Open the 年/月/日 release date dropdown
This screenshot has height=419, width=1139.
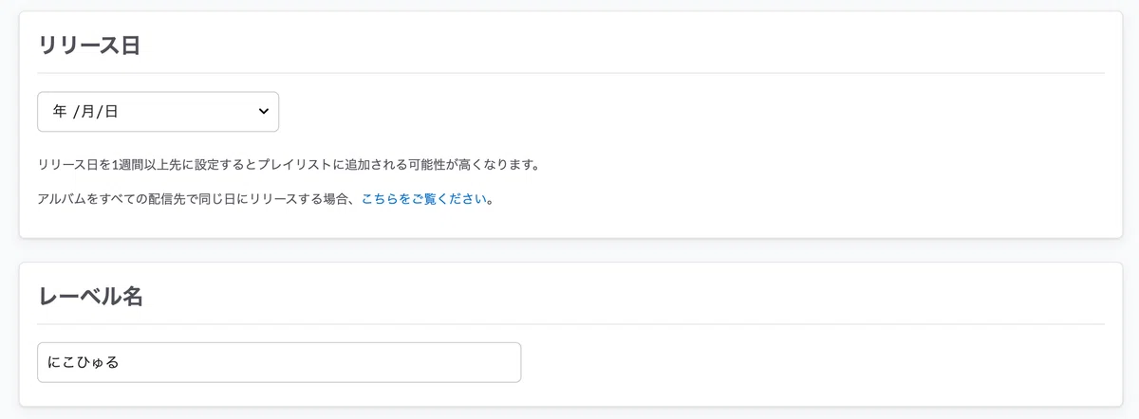pos(158,112)
